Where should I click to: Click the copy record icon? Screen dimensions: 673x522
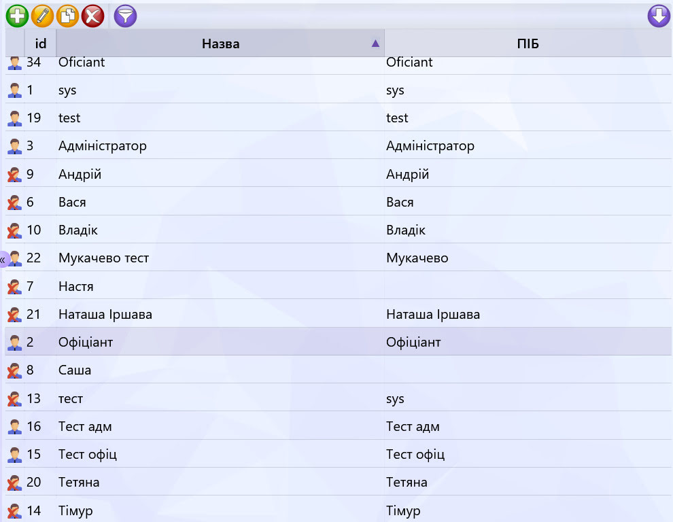(68, 16)
